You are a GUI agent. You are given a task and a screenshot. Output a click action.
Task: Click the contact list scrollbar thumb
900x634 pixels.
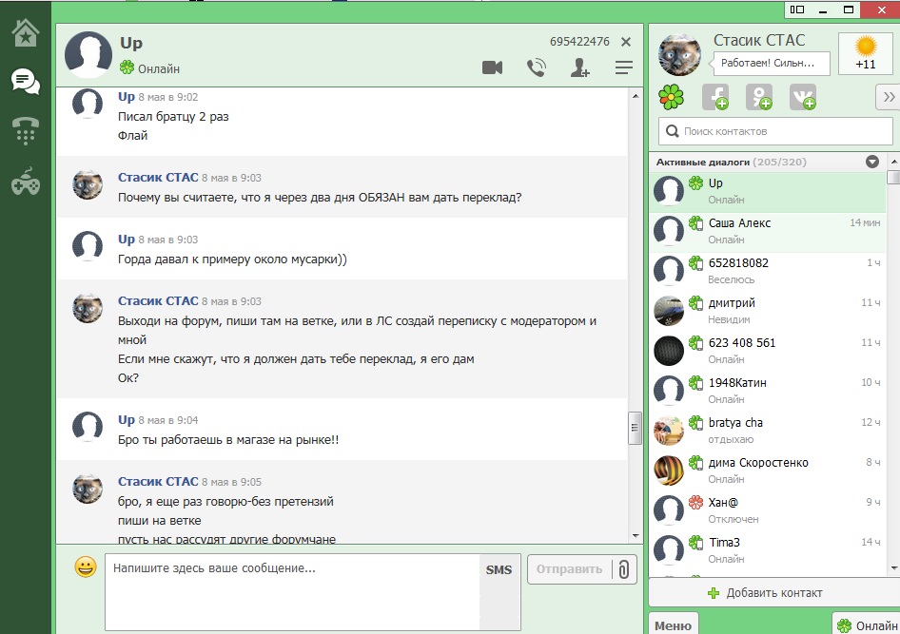[x=893, y=177]
